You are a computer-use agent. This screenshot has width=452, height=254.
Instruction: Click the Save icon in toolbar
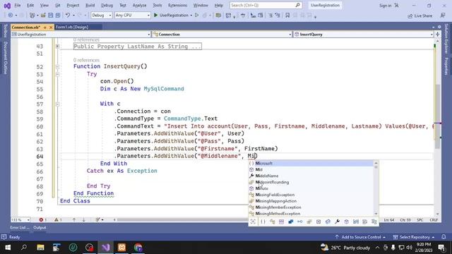click(x=50, y=16)
